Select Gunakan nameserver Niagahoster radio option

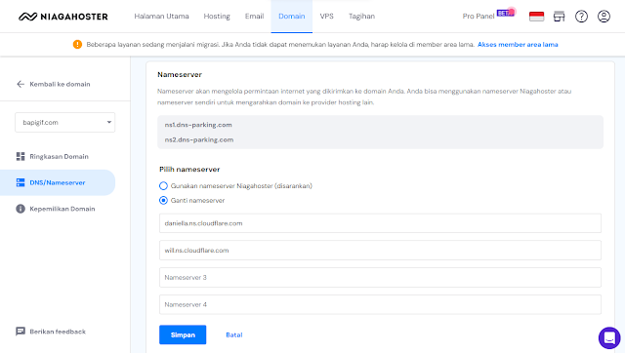coord(163,186)
